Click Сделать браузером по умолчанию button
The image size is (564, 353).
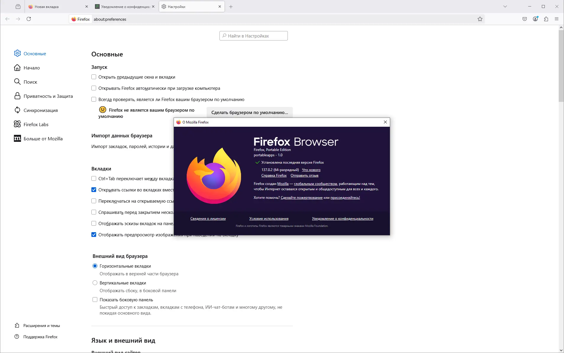250,112
